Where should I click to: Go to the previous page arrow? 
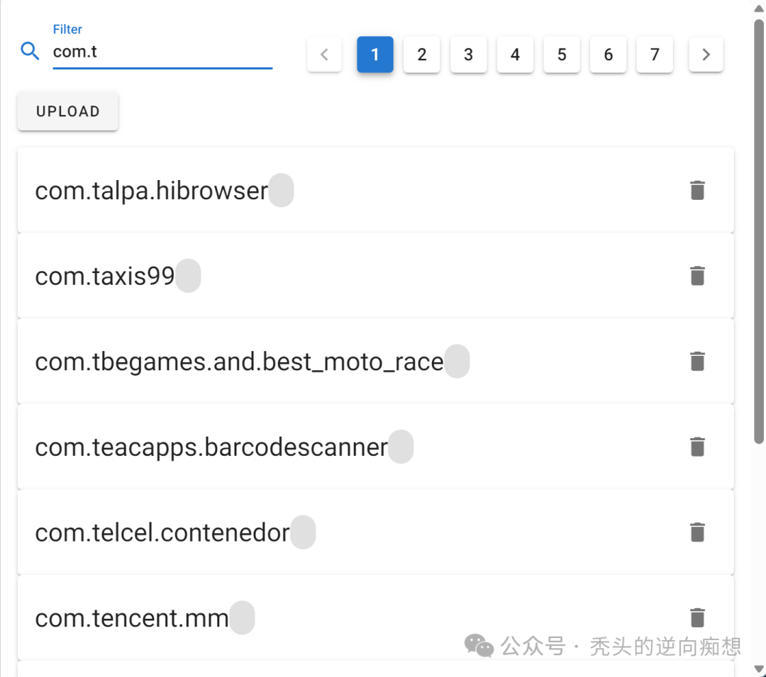pyautogui.click(x=324, y=54)
